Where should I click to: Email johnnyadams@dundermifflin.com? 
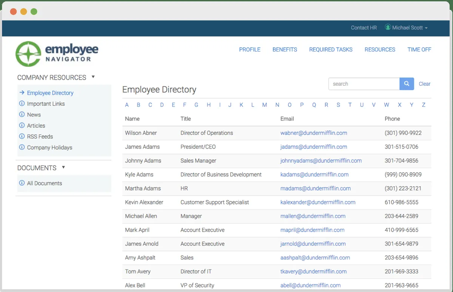tap(321, 161)
